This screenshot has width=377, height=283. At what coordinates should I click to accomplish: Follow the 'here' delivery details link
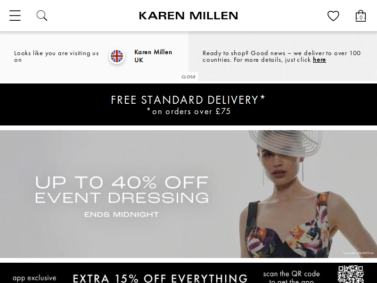[x=320, y=60]
